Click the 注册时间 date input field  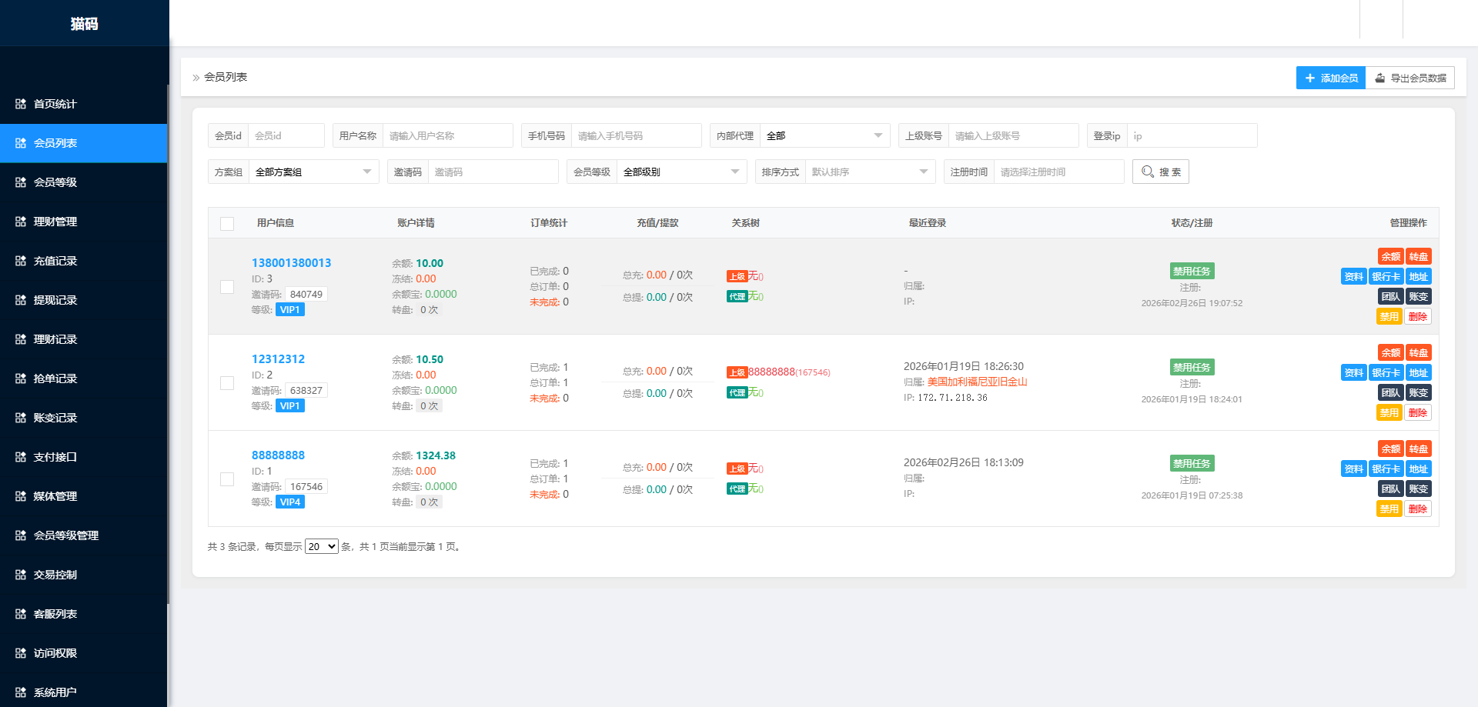point(1058,172)
